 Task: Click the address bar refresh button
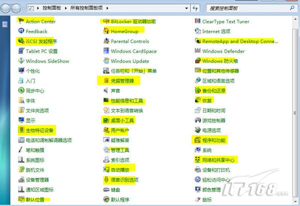click(195, 8)
